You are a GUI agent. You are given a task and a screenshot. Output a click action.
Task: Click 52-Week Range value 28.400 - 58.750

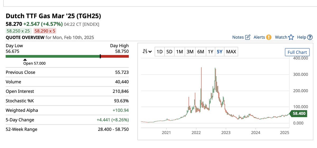(x=113, y=129)
